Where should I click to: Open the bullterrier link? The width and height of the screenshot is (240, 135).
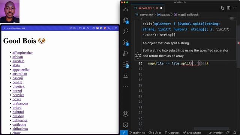(x=20, y=120)
